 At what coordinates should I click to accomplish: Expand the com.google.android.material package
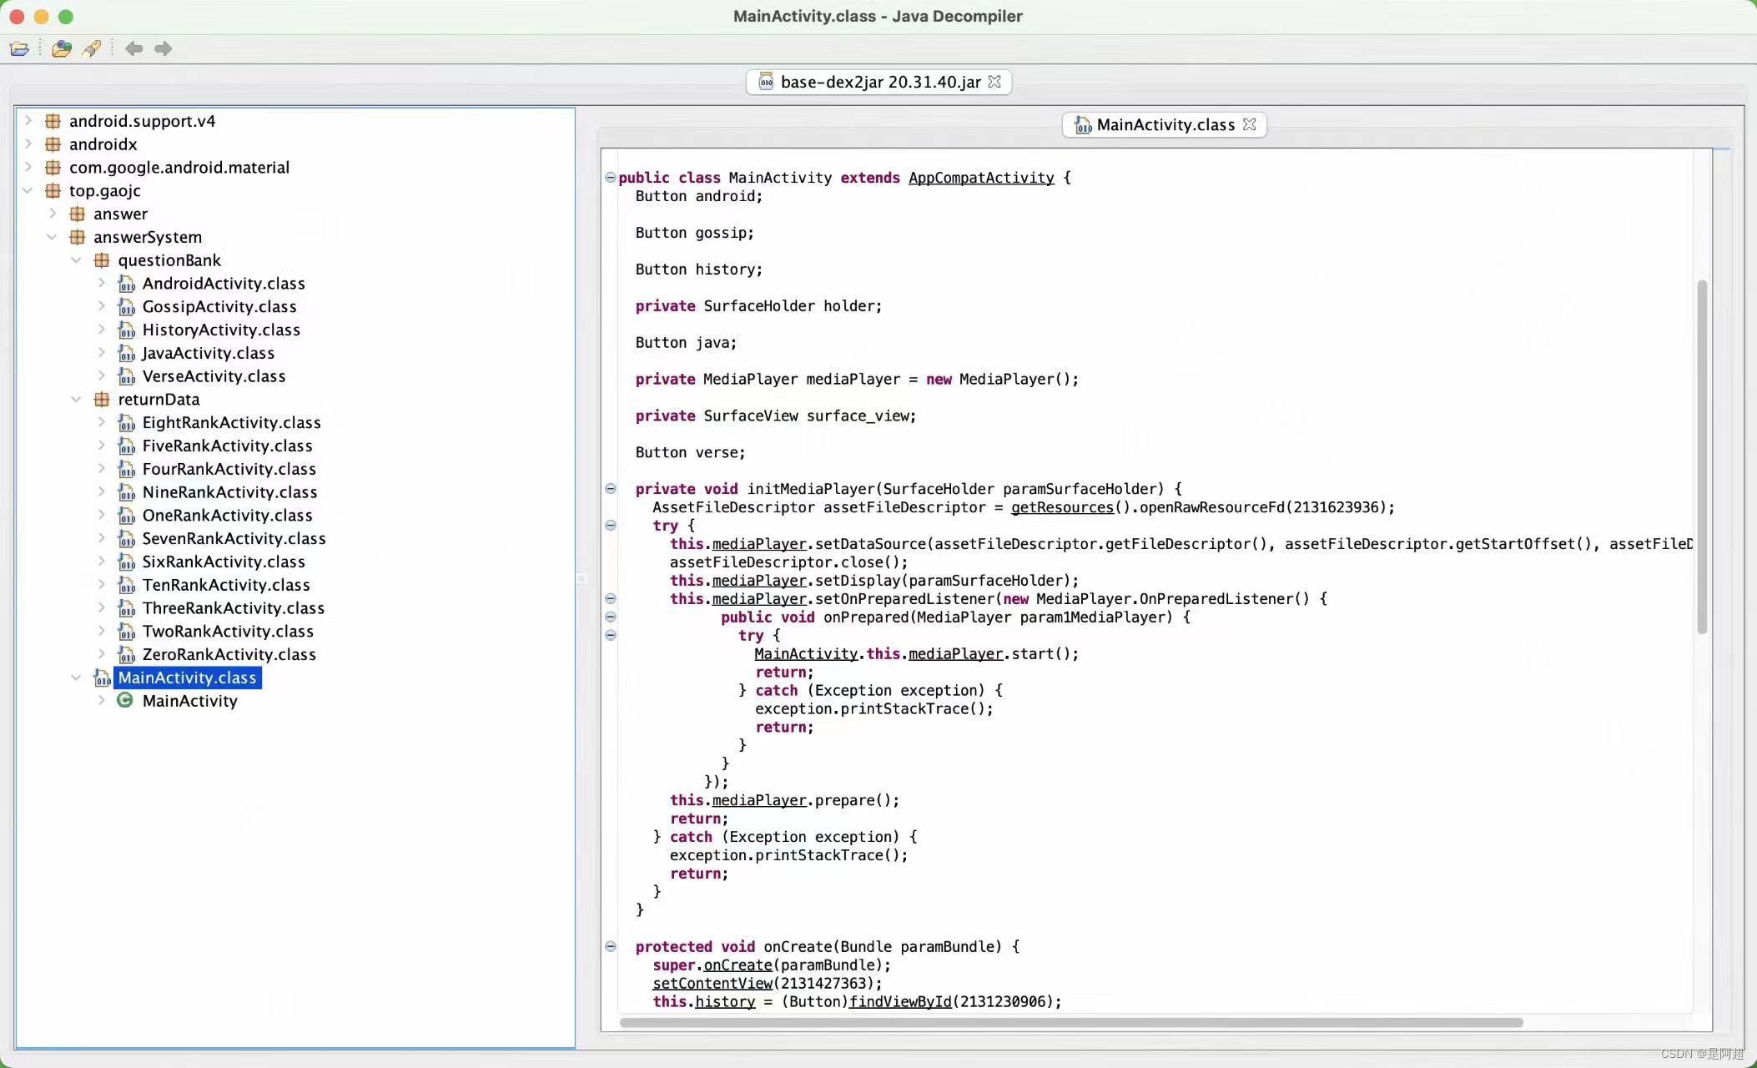coord(28,167)
